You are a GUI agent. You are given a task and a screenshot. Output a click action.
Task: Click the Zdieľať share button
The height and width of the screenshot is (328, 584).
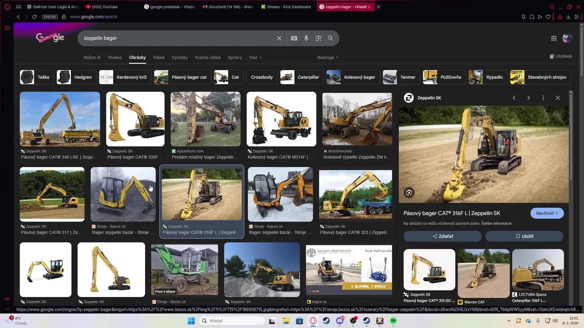(x=443, y=236)
